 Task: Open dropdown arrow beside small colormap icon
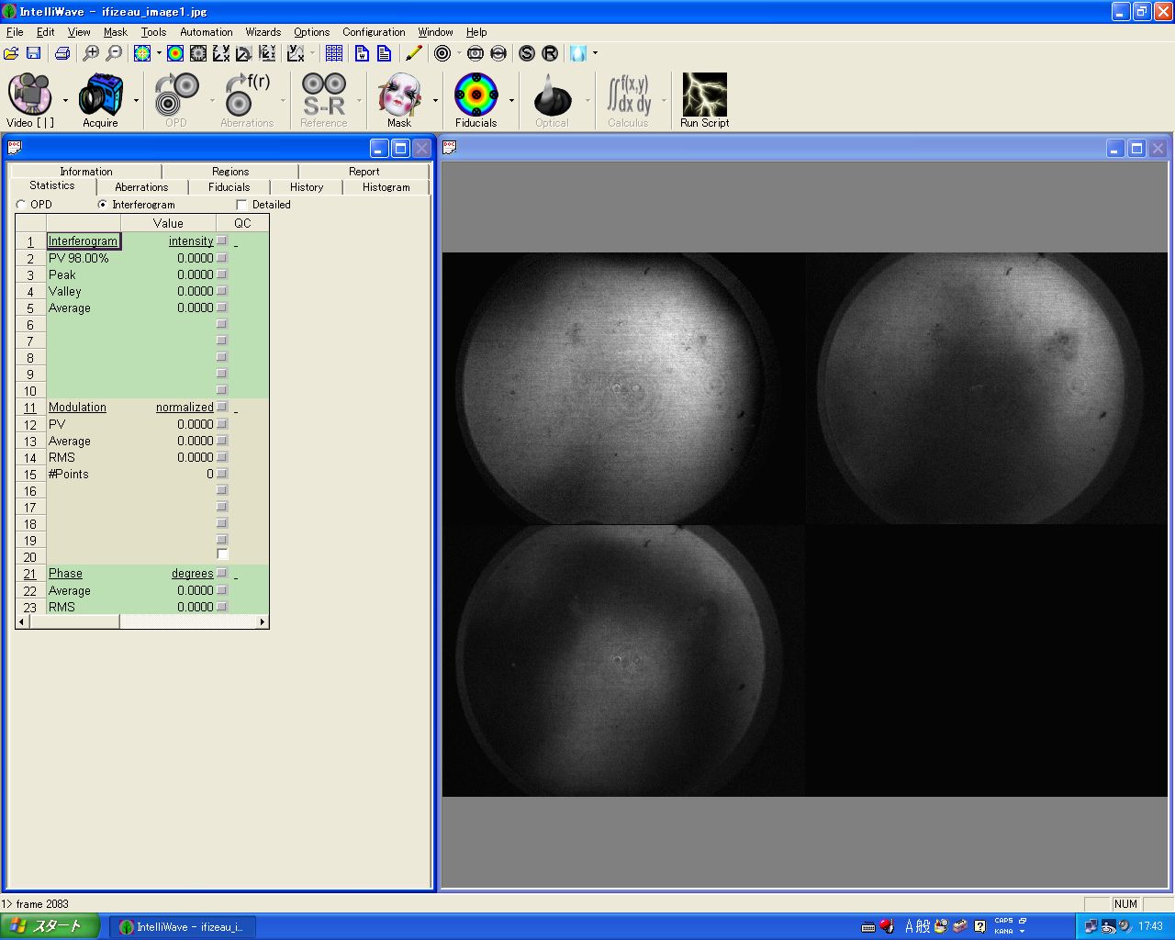point(159,53)
